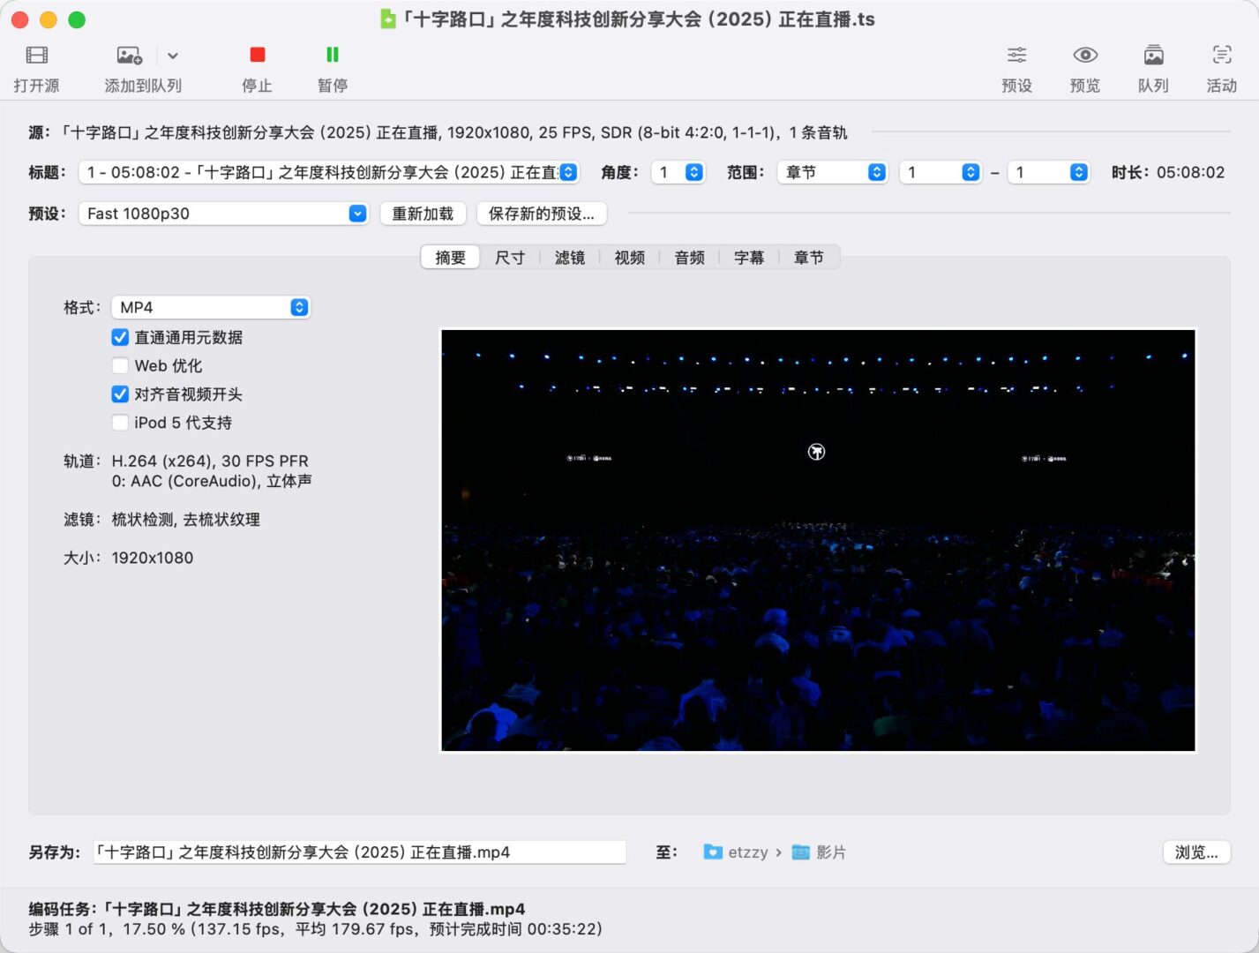Switch to the 尺寸 dimensions tab
Screen dimensions: 1259x953
click(x=510, y=258)
